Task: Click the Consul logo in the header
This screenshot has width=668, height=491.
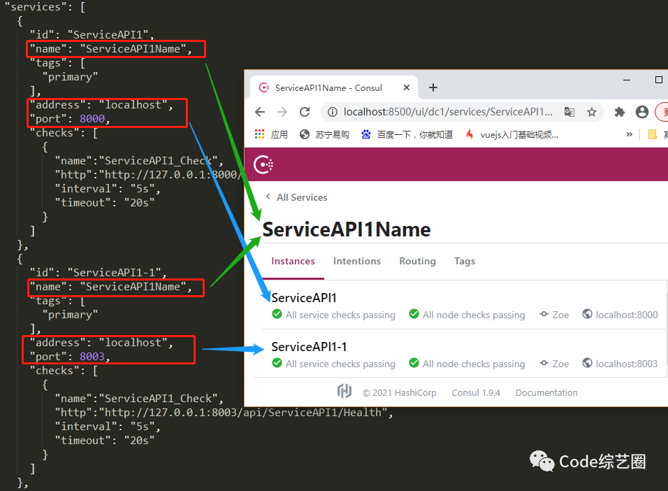Action: click(263, 164)
